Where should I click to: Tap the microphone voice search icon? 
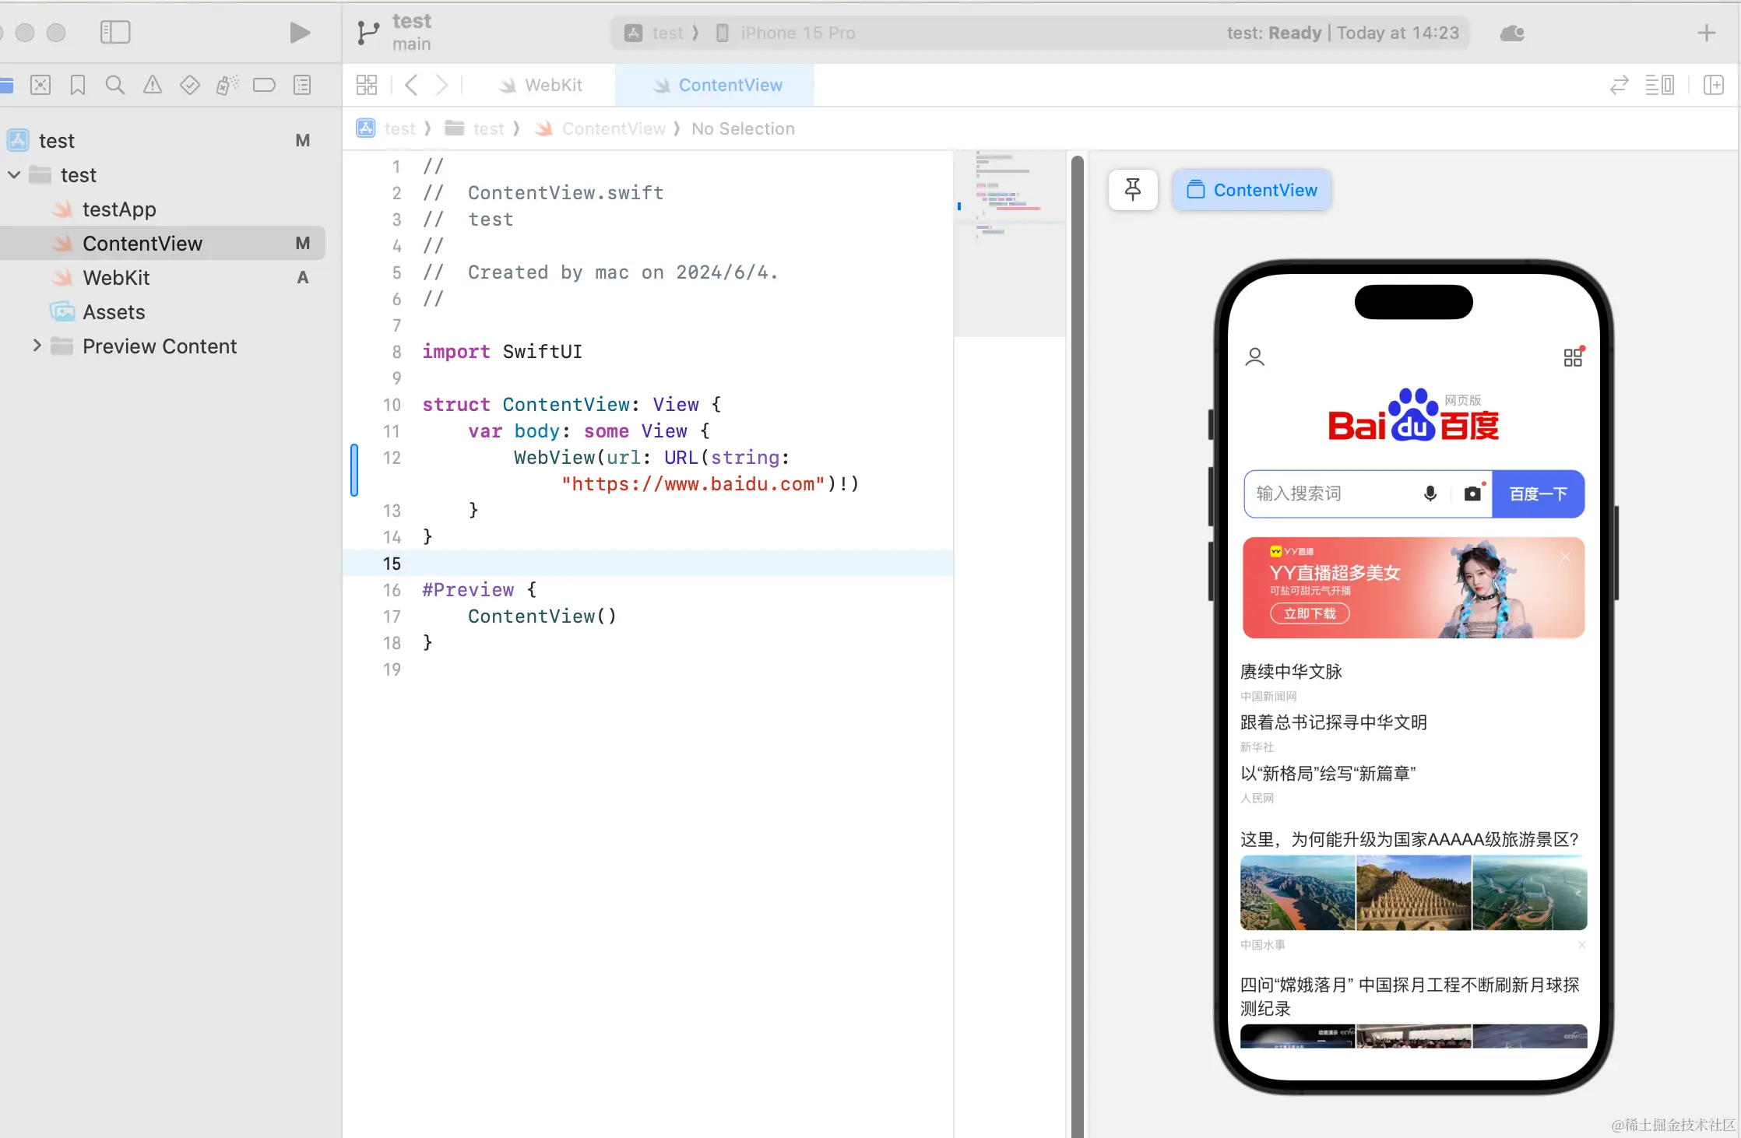tap(1430, 493)
